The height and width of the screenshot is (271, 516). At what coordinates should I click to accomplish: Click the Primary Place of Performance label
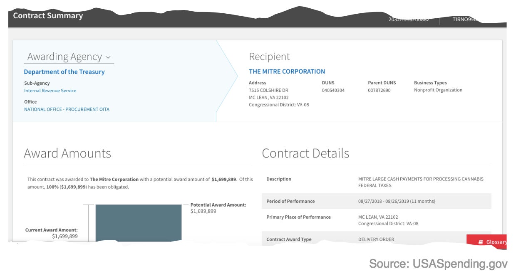[x=298, y=217]
